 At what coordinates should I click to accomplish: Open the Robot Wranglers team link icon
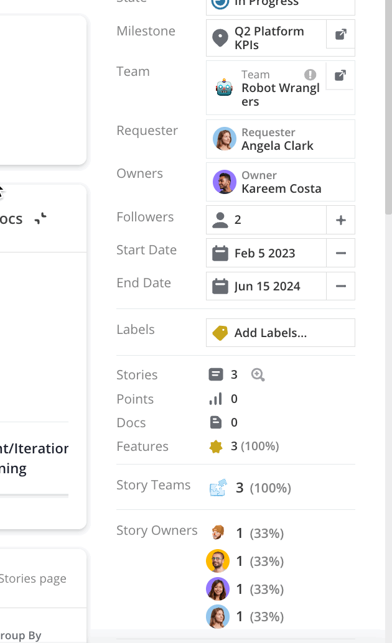[x=340, y=76]
